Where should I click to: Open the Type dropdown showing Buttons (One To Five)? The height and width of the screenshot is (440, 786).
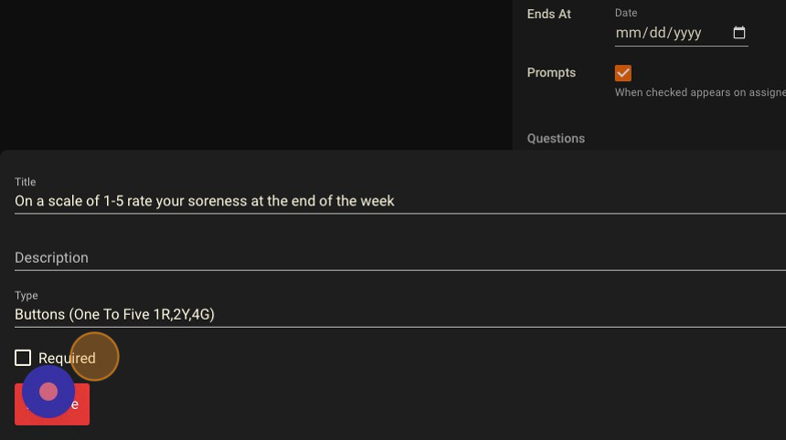coord(400,314)
